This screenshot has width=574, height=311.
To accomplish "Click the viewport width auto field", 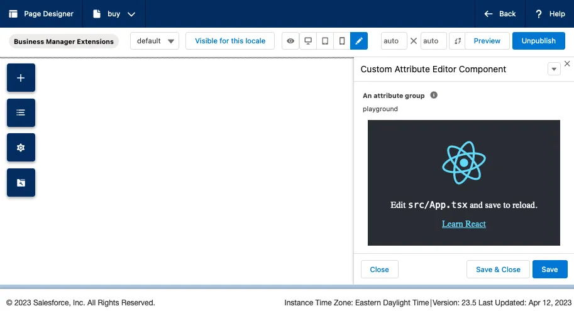I will [394, 41].
